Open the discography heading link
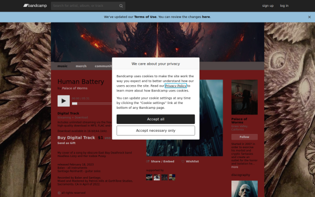Screen dimensions: 315x197 click(x=240, y=175)
